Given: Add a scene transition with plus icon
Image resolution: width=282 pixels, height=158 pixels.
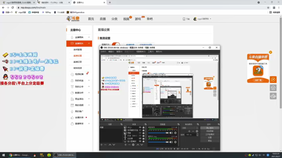Looking at the screenshot, I should pos(189,131).
